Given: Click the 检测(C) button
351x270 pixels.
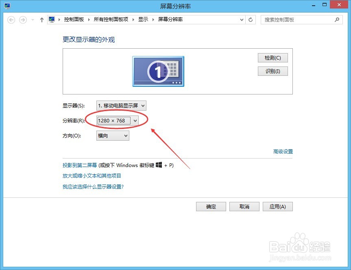Looking at the screenshot, I should point(273,58).
